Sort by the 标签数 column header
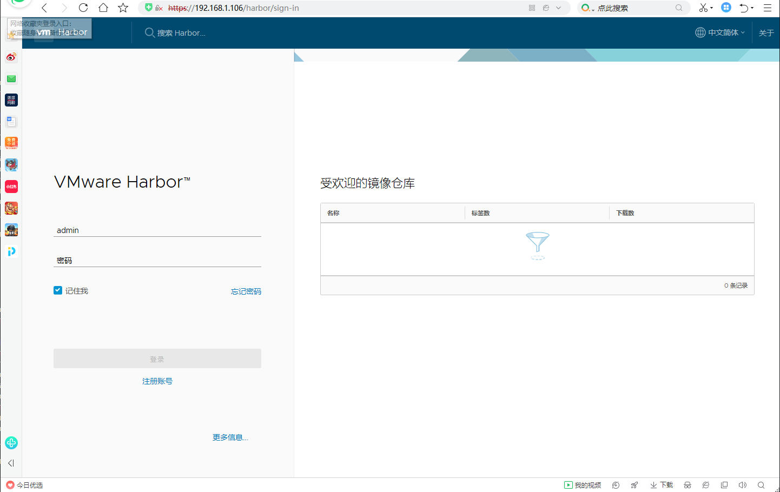The image size is (780, 492). (x=480, y=213)
